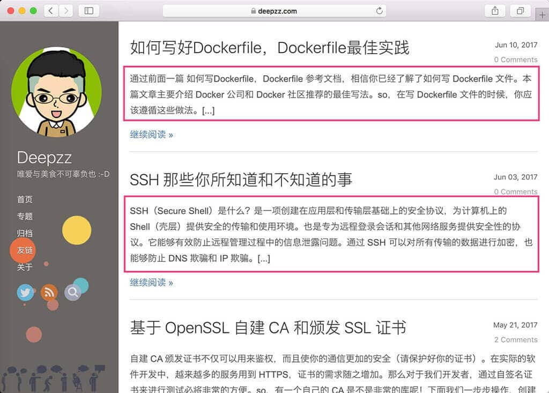Image resolution: width=549 pixels, height=393 pixels.
Task: Select 归档 in the sidebar
Action: [x=25, y=233]
